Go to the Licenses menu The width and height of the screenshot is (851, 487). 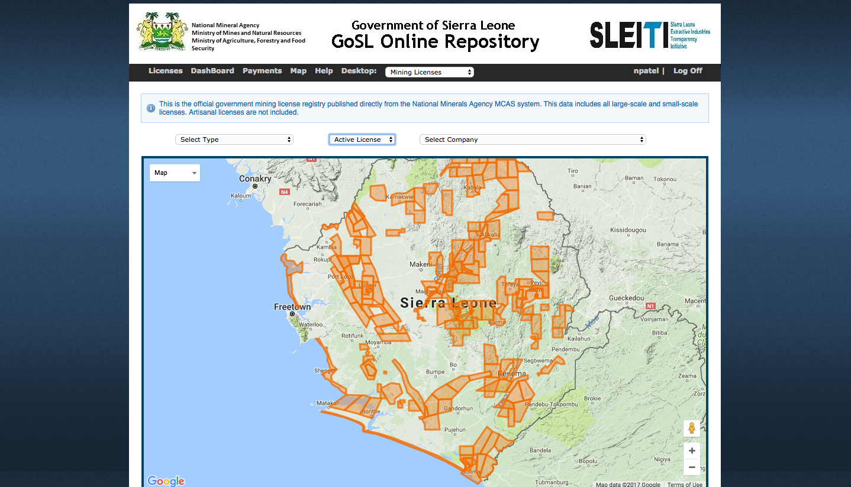(x=166, y=71)
